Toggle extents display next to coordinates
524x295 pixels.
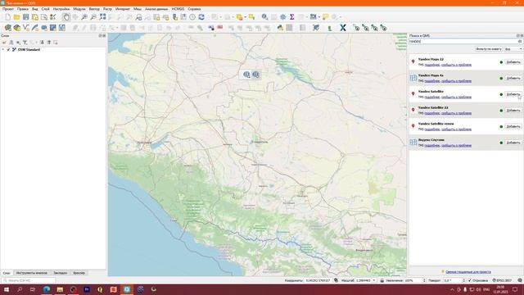[336, 280]
